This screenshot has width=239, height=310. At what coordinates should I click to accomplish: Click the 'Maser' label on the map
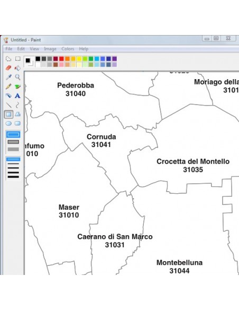point(69,207)
